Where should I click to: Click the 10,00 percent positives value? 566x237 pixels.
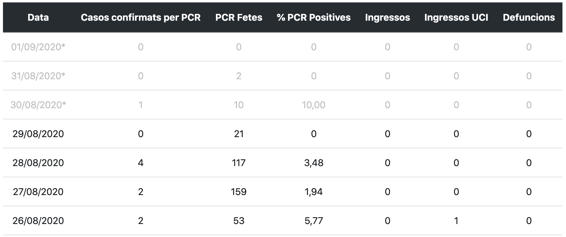coord(314,105)
